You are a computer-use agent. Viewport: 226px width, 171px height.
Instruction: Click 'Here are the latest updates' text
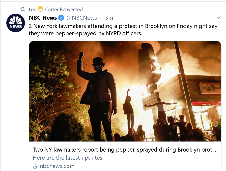point(68,158)
